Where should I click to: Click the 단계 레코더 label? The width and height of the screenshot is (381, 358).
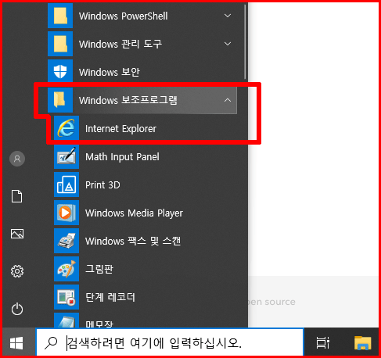pos(110,297)
